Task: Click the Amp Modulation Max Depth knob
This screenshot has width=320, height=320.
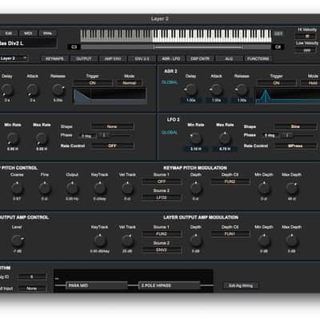Action: [x=292, y=241]
